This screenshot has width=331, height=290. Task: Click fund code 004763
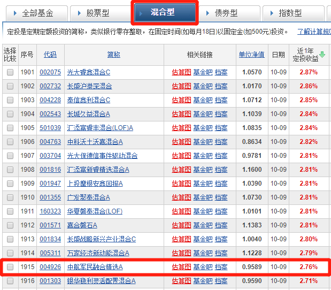[50, 142]
